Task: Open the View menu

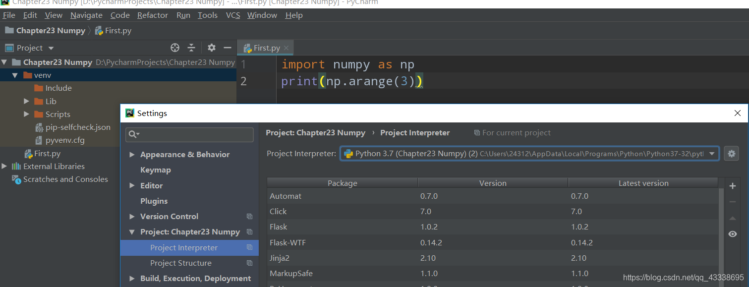Action: tap(54, 15)
